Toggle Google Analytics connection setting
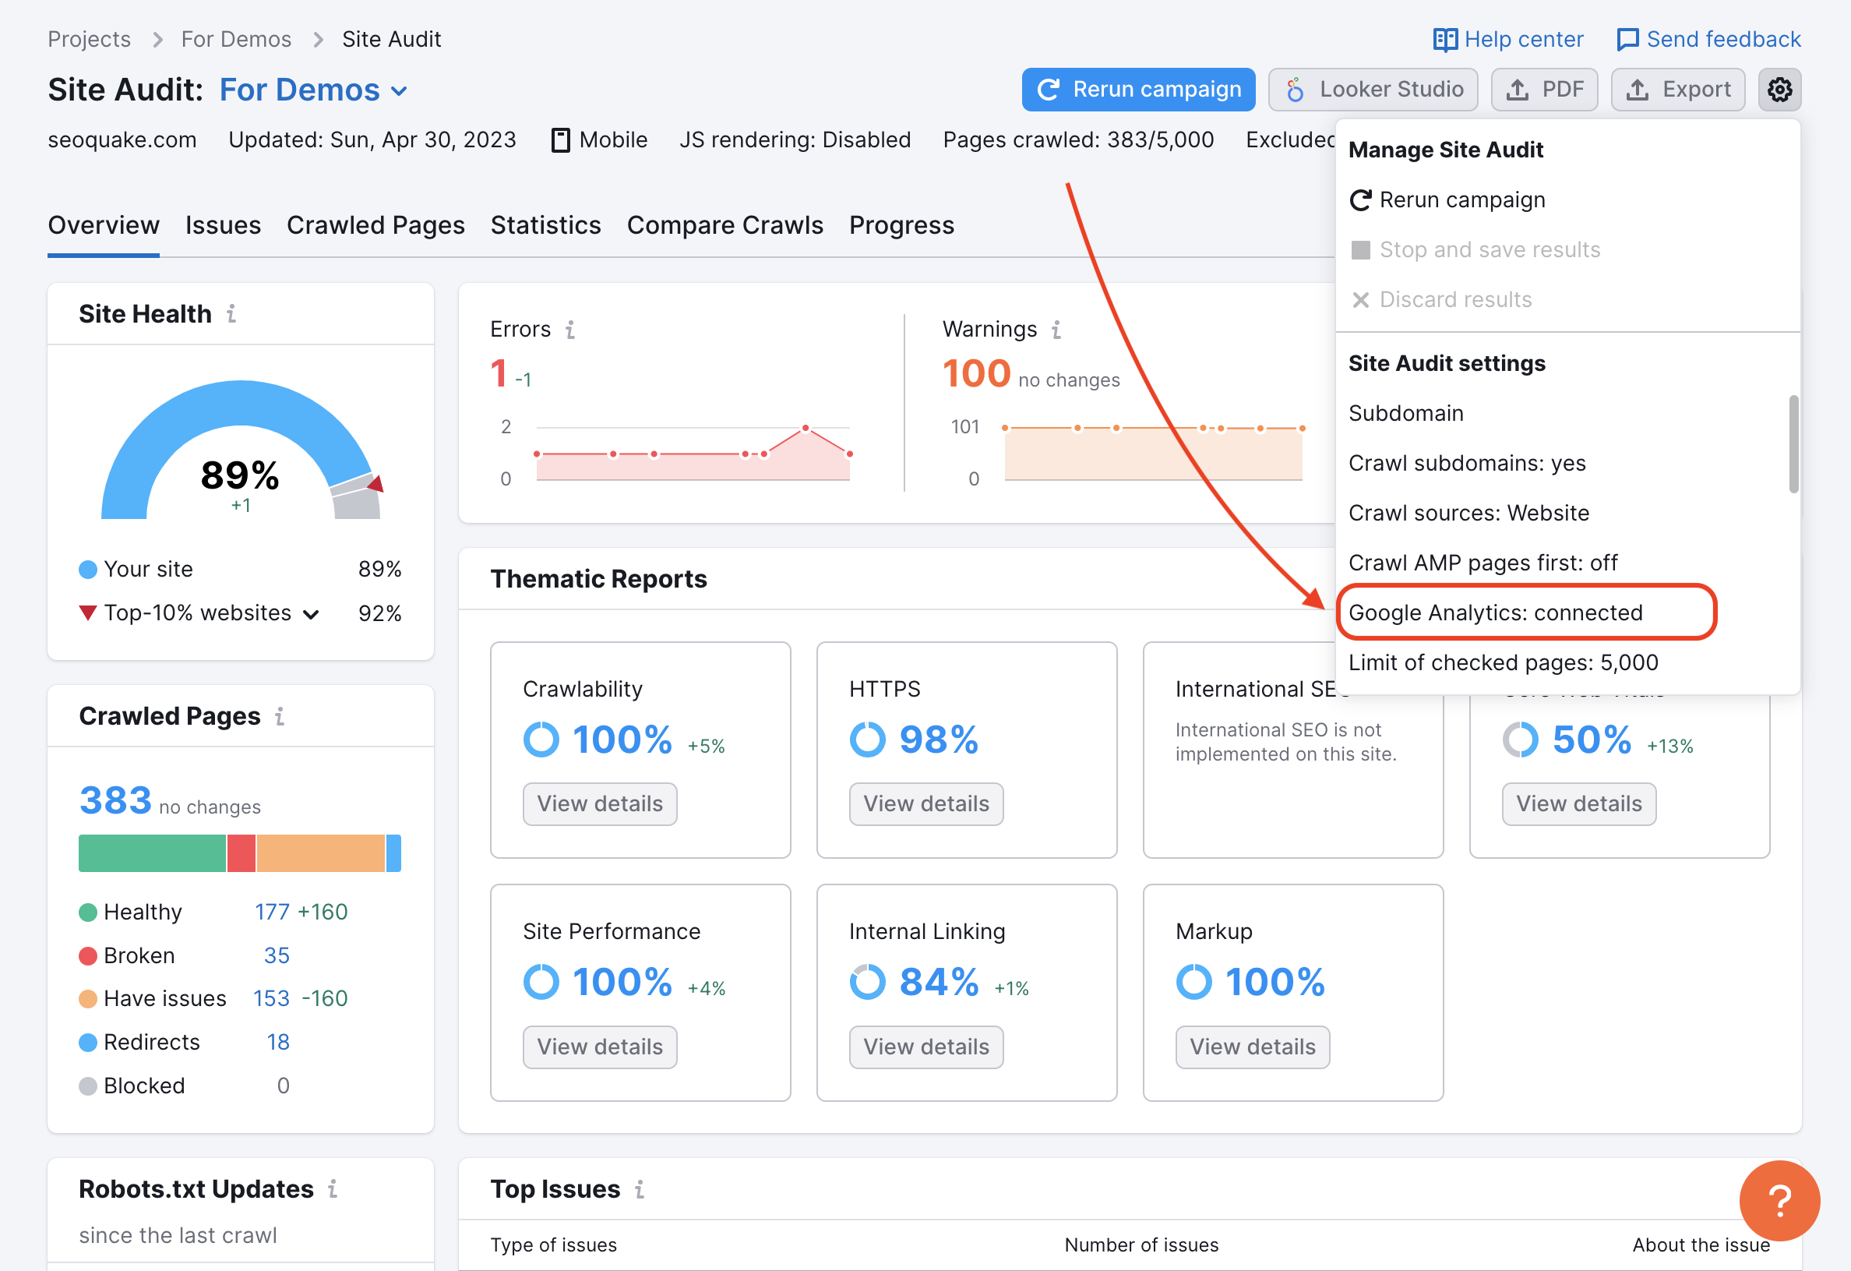The width and height of the screenshot is (1851, 1271). (x=1495, y=611)
